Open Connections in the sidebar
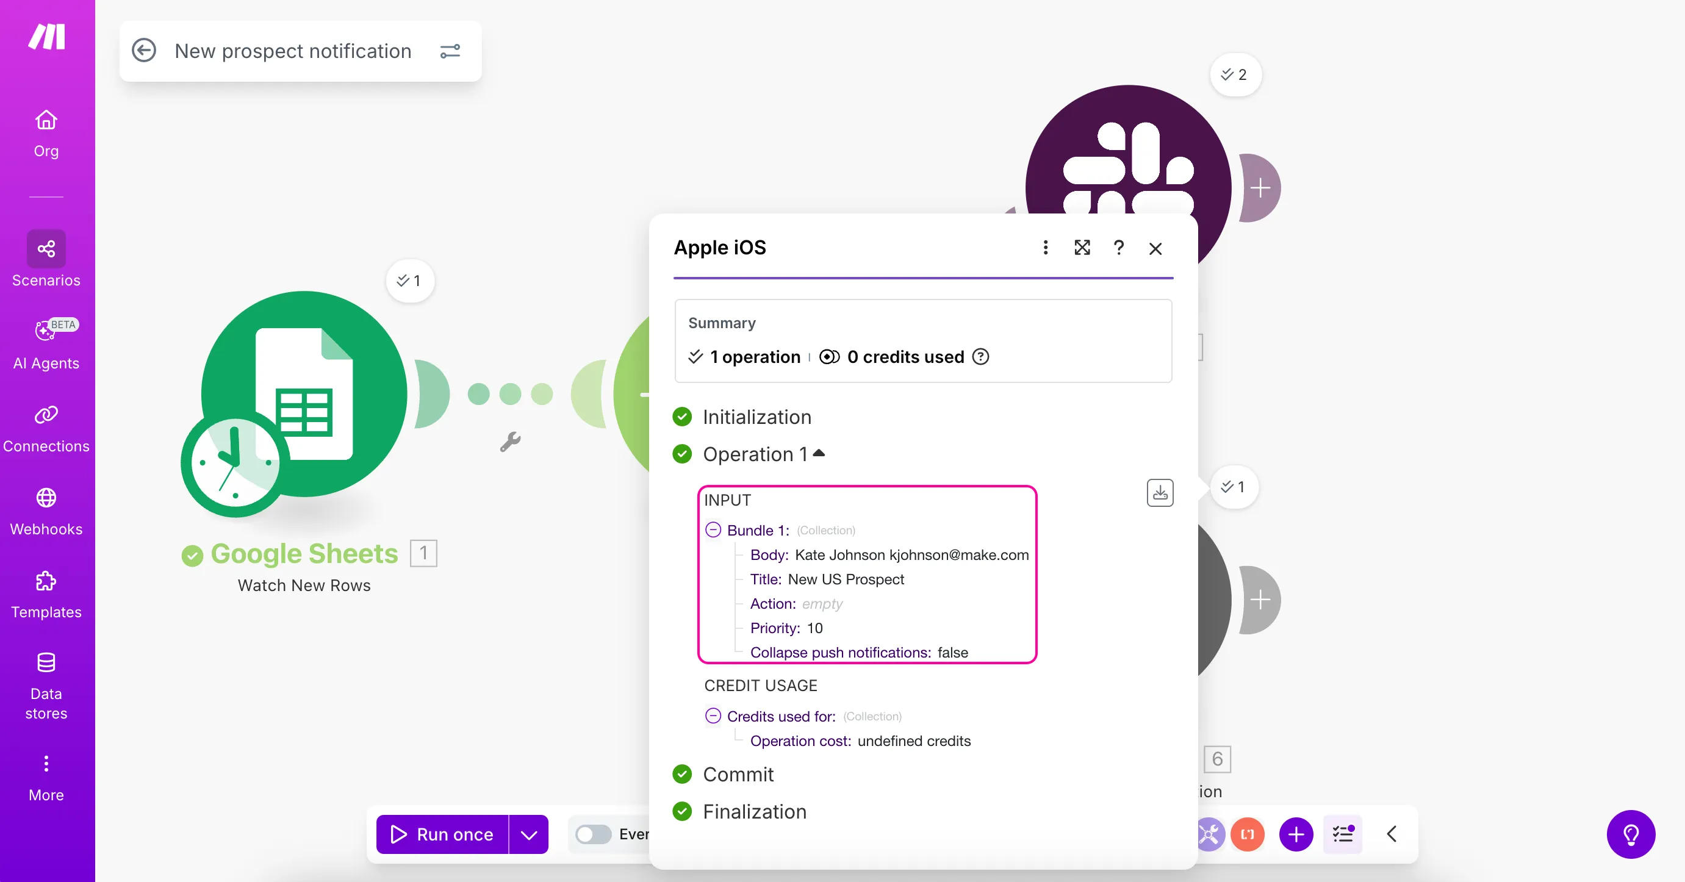Screen dimensions: 1685x882 tap(46, 429)
